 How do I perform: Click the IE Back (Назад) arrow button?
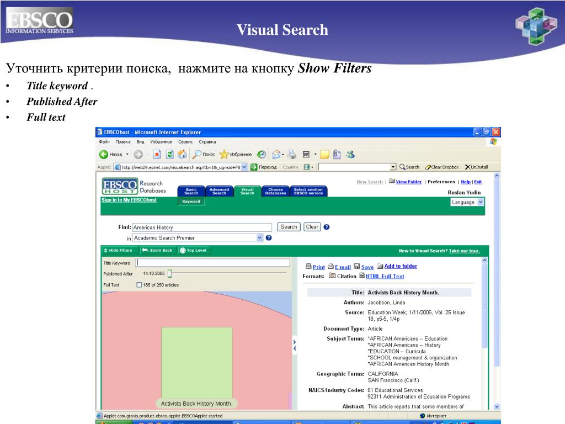click(x=104, y=155)
